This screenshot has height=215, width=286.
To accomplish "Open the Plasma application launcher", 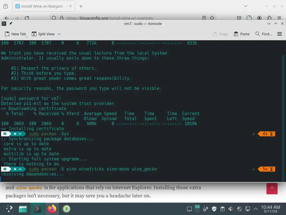I will pyautogui.click(x=9, y=209).
